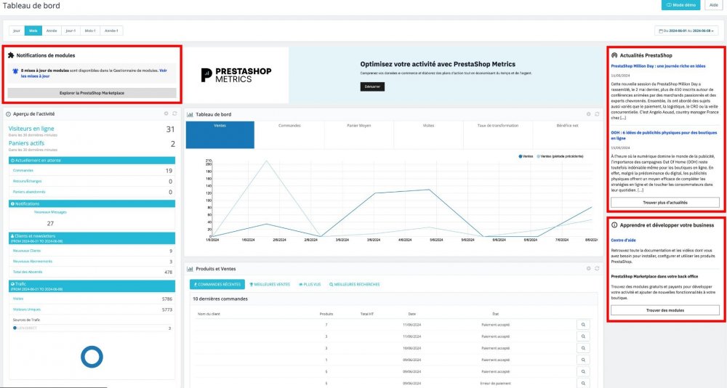Select the Année-1 period filter
The width and height of the screenshot is (727, 388).
111,31
